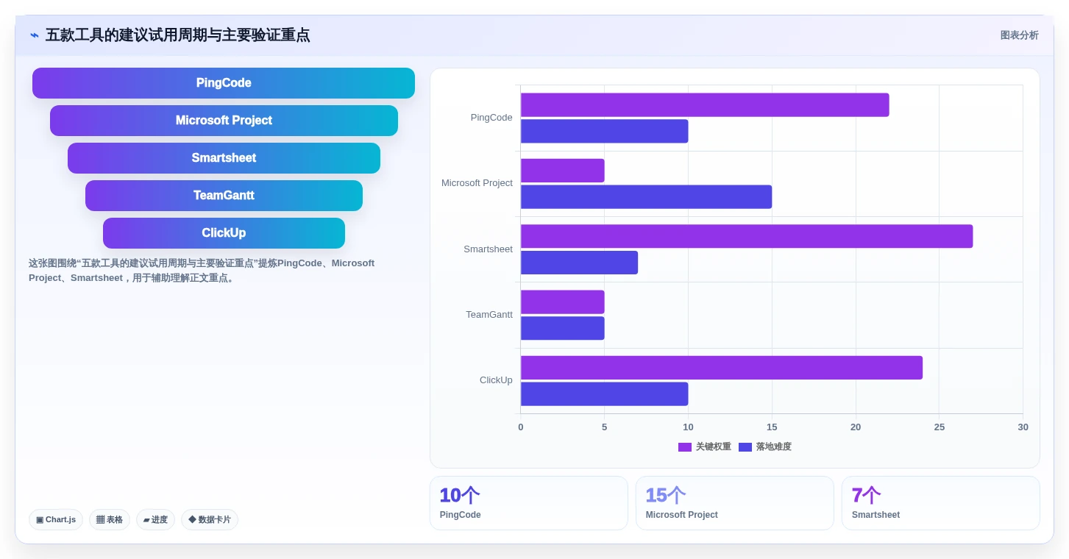Image resolution: width=1069 pixels, height=559 pixels.
Task: Select the TeamGantt funnel bar
Action: click(224, 196)
